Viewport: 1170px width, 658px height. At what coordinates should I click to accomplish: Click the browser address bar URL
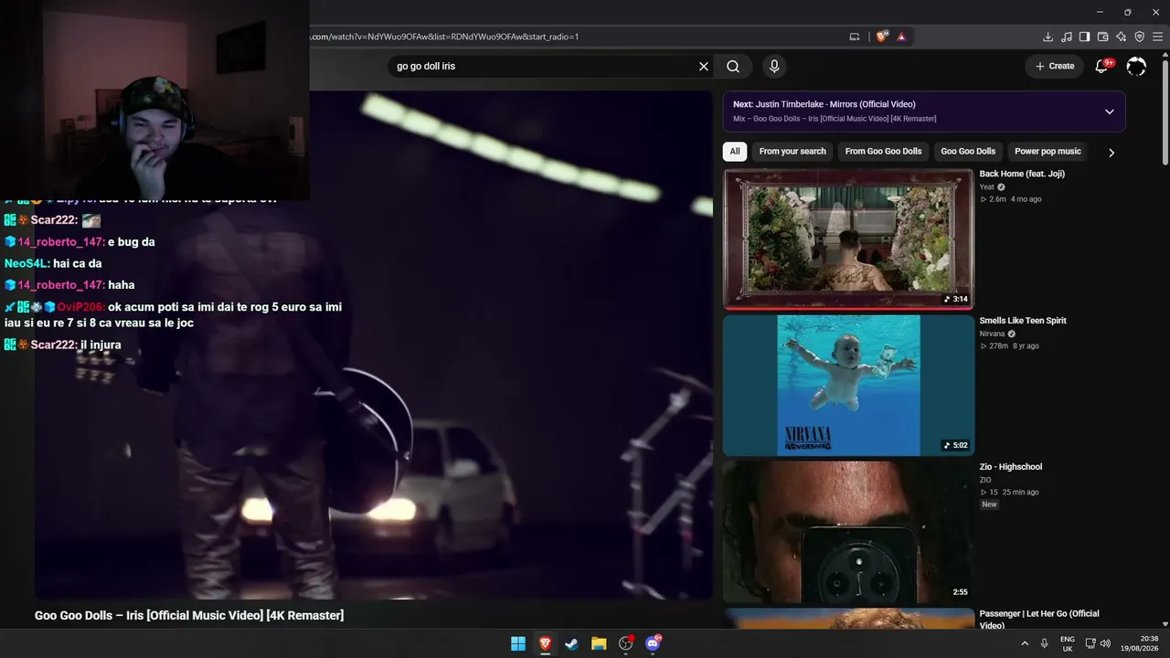[x=445, y=37]
